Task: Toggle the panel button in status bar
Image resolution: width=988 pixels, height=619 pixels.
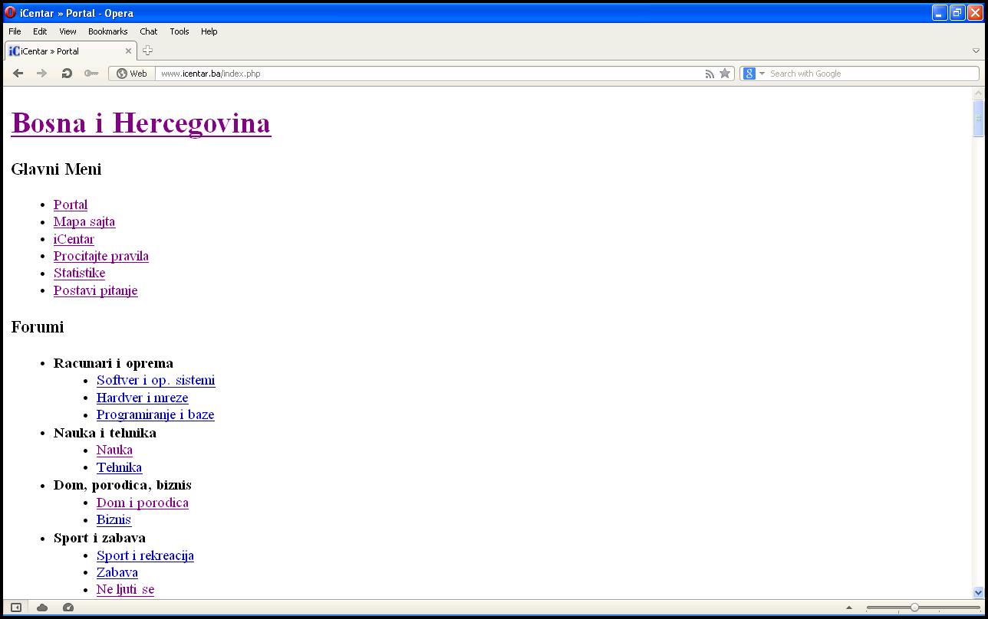Action: point(15,608)
